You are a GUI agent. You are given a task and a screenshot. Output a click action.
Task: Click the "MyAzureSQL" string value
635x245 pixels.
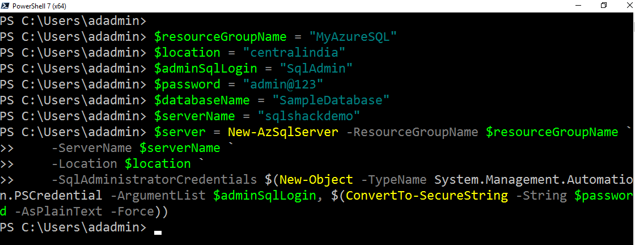coord(353,37)
